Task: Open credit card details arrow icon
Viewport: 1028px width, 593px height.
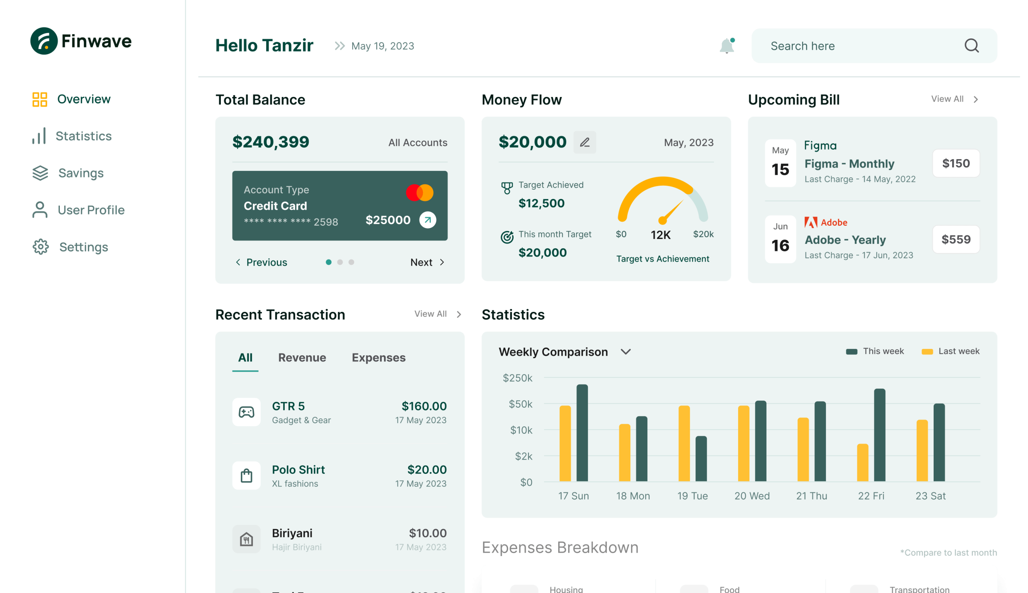Action: click(427, 220)
